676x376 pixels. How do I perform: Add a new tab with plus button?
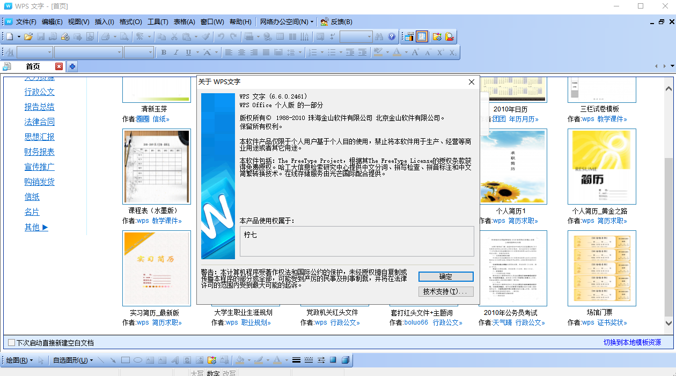click(x=72, y=66)
